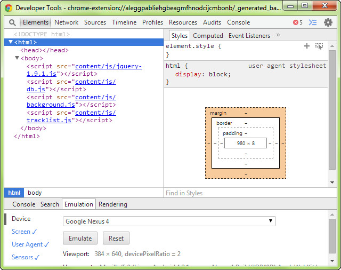Click 980 × 8 content box dimensions
341x270 pixels.
(x=246, y=143)
